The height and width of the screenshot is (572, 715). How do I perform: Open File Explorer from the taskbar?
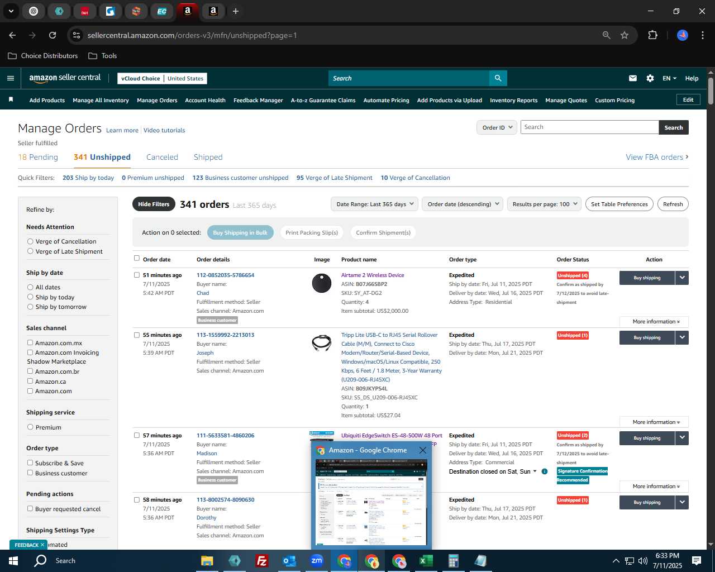(x=207, y=561)
